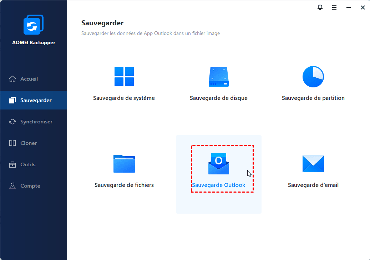This screenshot has width=370, height=260.
Task: Select the folder file backup icon
Action: [124, 164]
